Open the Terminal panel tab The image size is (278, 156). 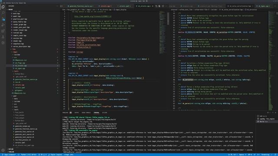pyautogui.click(x=96, y=113)
